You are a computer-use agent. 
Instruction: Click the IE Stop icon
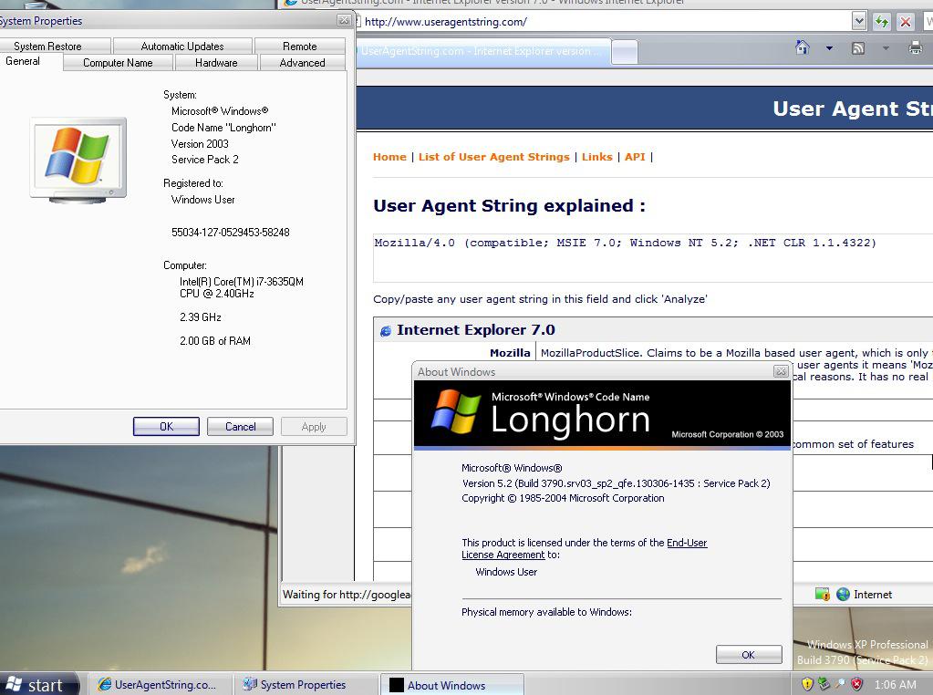pyautogui.click(x=906, y=22)
